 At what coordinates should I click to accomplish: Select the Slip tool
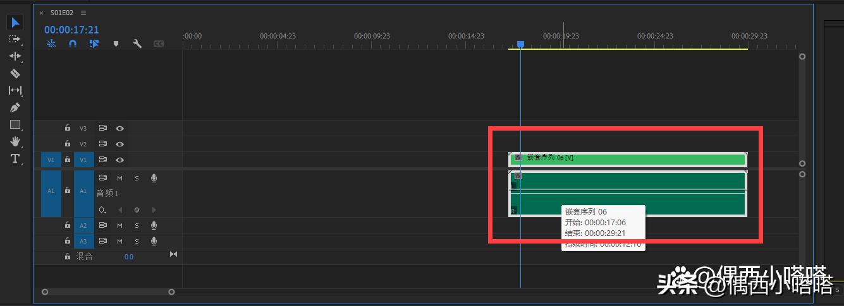[x=15, y=90]
